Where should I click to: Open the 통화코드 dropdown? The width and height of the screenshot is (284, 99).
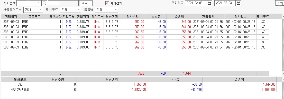tap(78, 10)
